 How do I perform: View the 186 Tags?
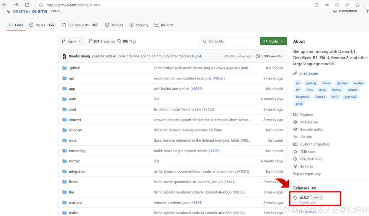(x=127, y=41)
